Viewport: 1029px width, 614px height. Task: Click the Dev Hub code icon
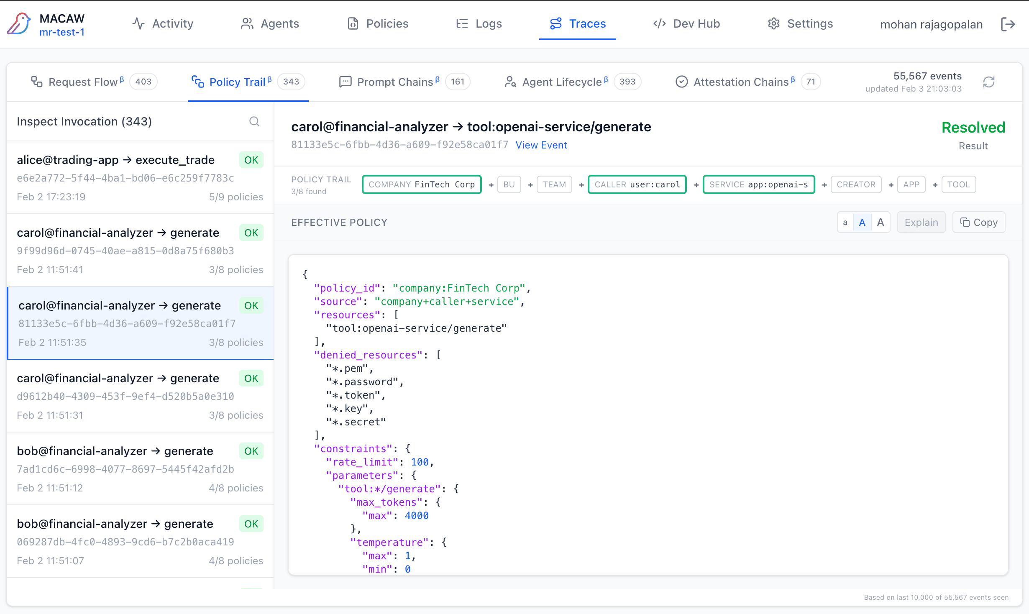[659, 24]
